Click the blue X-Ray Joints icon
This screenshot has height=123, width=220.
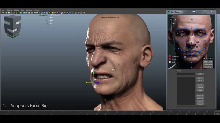[x=70, y=13]
